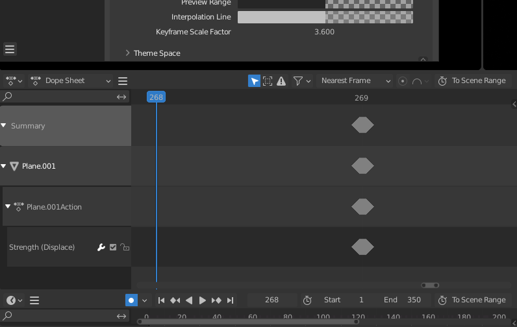Viewport: 517px width, 327px height.
Task: Click the Timeline horizontal scrollbar
Action: coord(248,322)
